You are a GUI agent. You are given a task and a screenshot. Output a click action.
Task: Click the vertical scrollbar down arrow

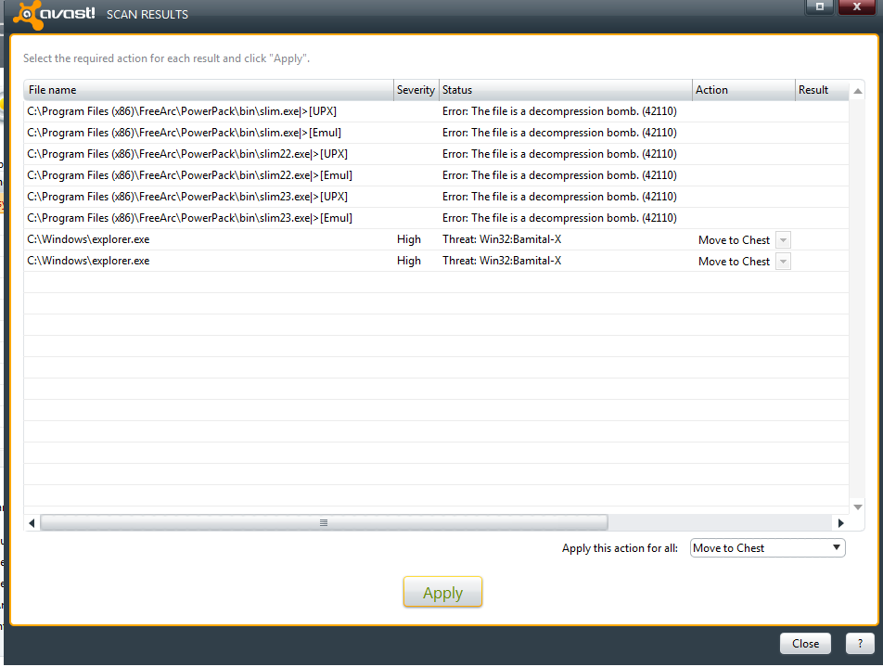pyautogui.click(x=857, y=507)
